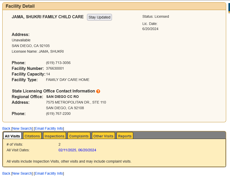Open the Citations tab
The image size is (230, 187).
coord(32,136)
